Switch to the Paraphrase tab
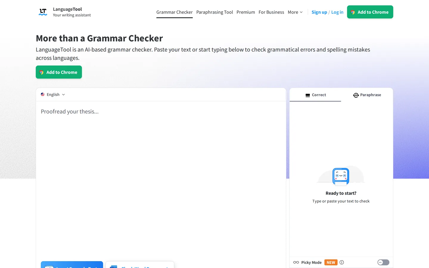The height and width of the screenshot is (268, 429). pos(367,95)
